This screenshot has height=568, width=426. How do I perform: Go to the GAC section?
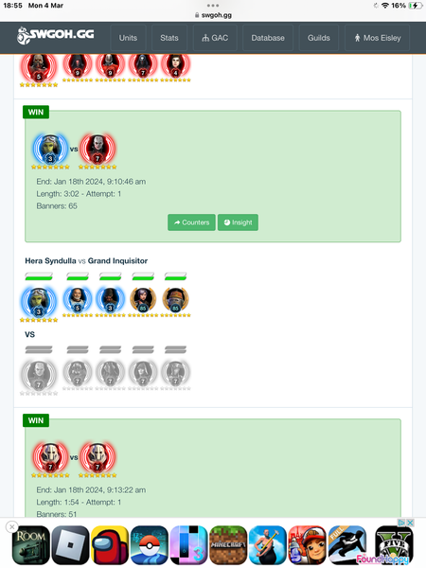pyautogui.click(x=215, y=38)
